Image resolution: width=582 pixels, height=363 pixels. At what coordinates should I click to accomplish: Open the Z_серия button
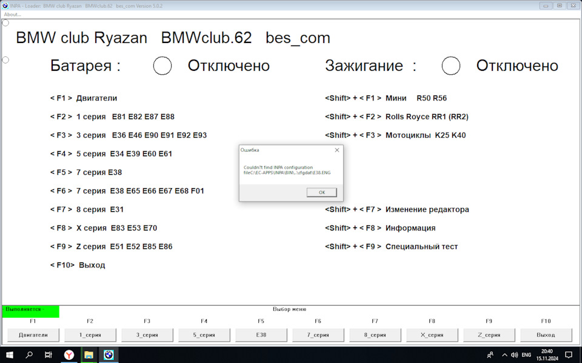tap(489, 335)
